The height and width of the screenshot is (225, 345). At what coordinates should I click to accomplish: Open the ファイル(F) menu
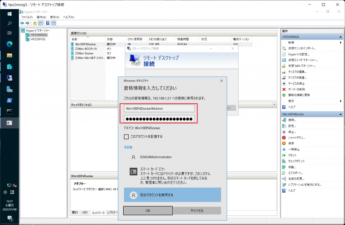(x=27, y=17)
